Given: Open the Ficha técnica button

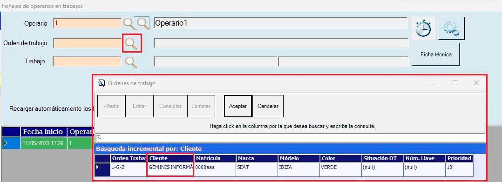Looking at the screenshot, I should point(436,54).
